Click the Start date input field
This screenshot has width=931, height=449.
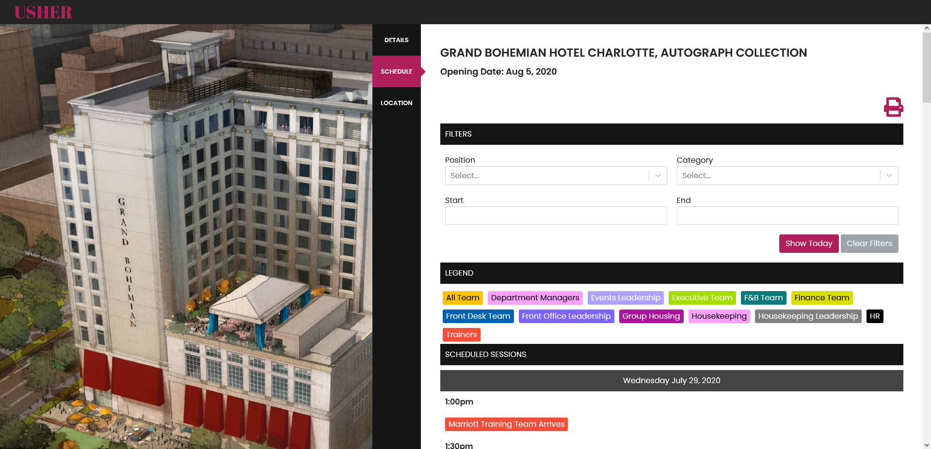point(556,216)
